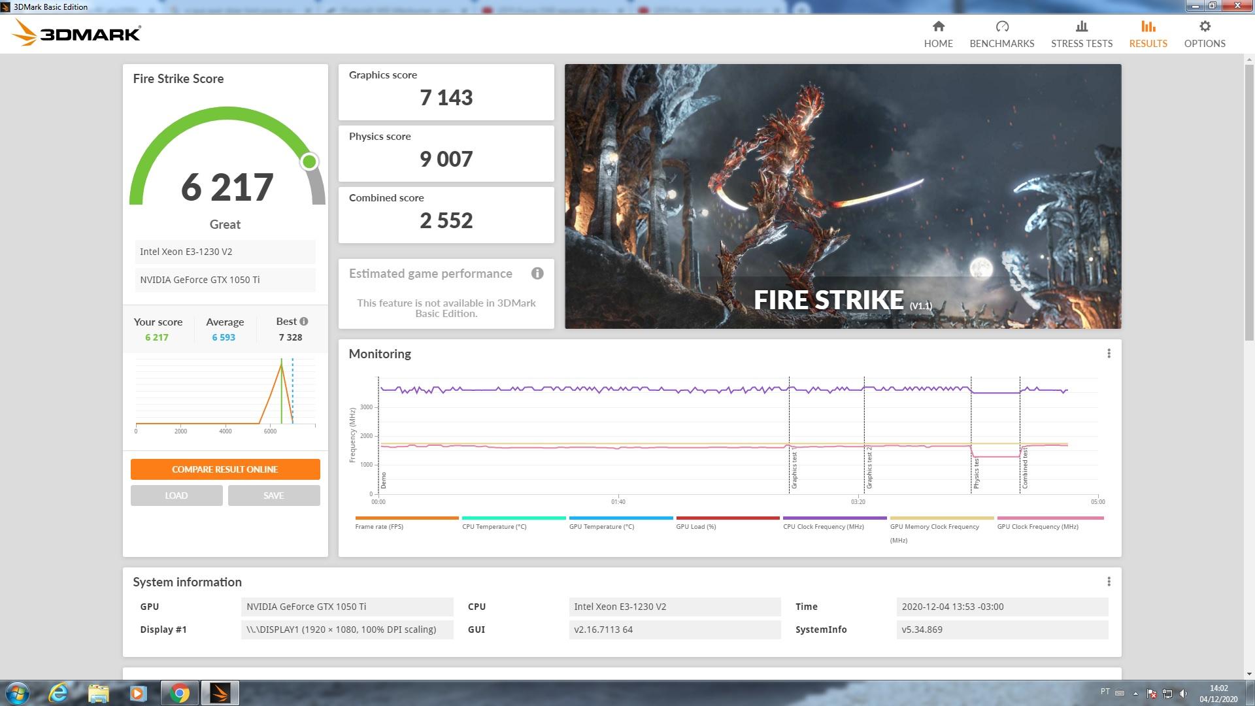
Task: Open Monitoring panel three-dot menu
Action: (1109, 354)
